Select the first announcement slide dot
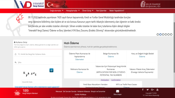Screen dimensions: 175x98 pos(158,35)
